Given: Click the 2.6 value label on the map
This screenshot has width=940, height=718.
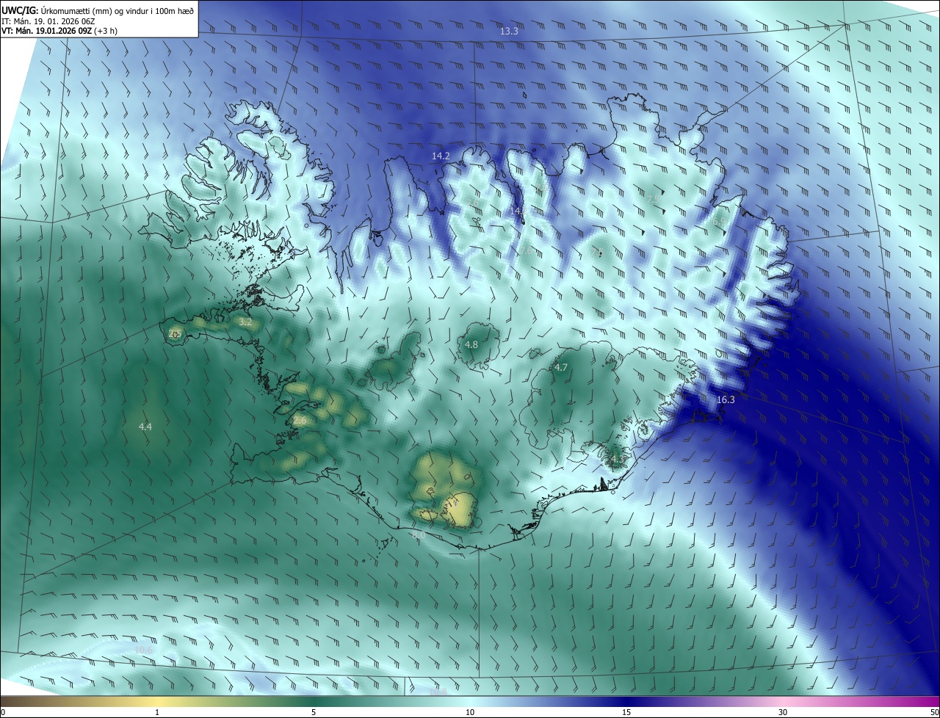Looking at the screenshot, I should click(299, 420).
